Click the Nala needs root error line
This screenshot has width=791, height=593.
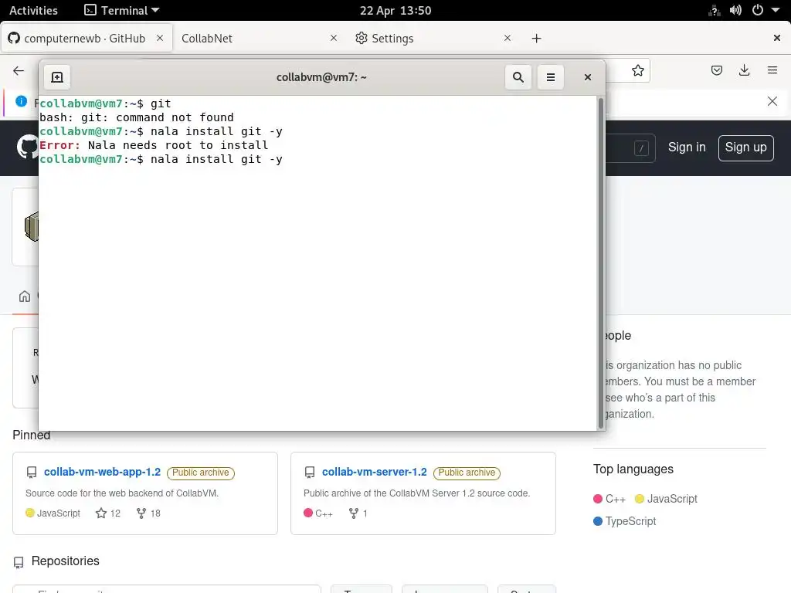[154, 145]
